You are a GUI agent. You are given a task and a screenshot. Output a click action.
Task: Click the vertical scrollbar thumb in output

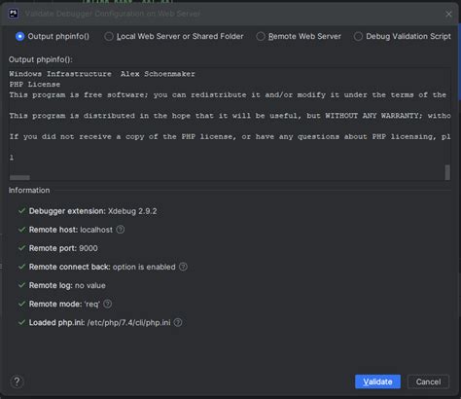pos(447,172)
